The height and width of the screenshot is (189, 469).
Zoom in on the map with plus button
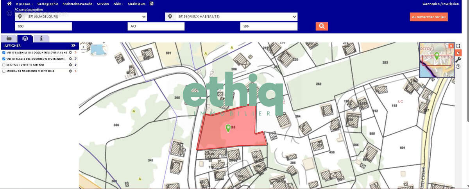pos(83,47)
